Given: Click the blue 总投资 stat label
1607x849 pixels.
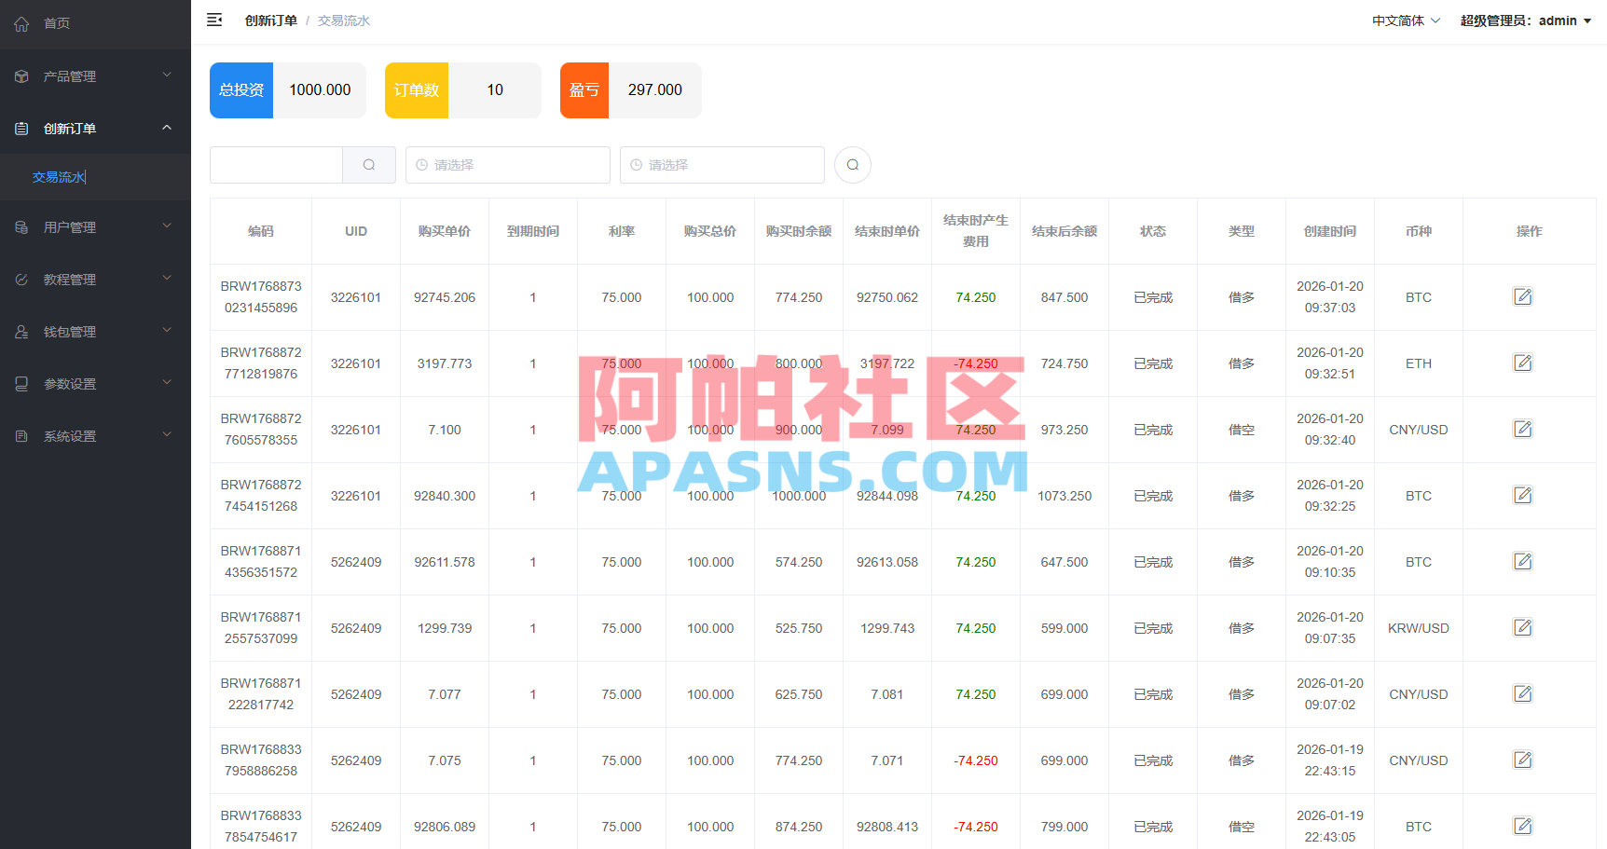Looking at the screenshot, I should pyautogui.click(x=241, y=90).
